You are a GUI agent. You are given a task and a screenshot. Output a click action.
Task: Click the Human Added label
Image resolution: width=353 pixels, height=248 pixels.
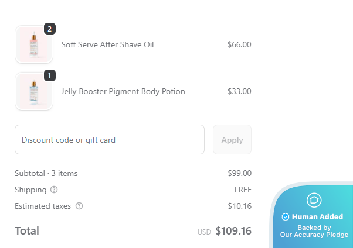pyautogui.click(x=317, y=217)
